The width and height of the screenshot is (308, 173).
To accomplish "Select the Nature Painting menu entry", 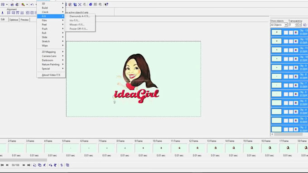I will pyautogui.click(x=51, y=65).
